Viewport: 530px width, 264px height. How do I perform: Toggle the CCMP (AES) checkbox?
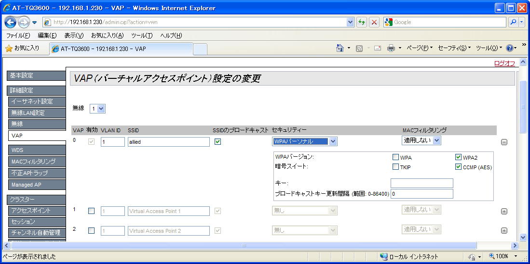click(x=458, y=166)
